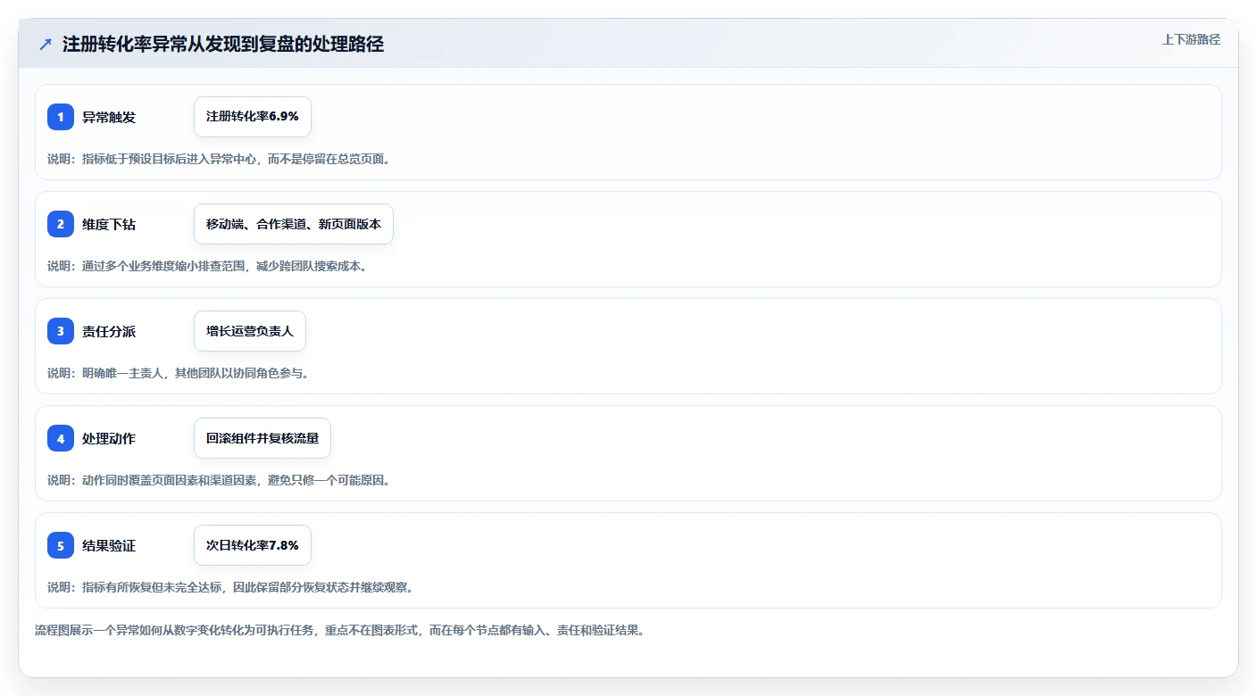Click step number badge 1
Image resolution: width=1257 pixels, height=696 pixels.
(61, 117)
